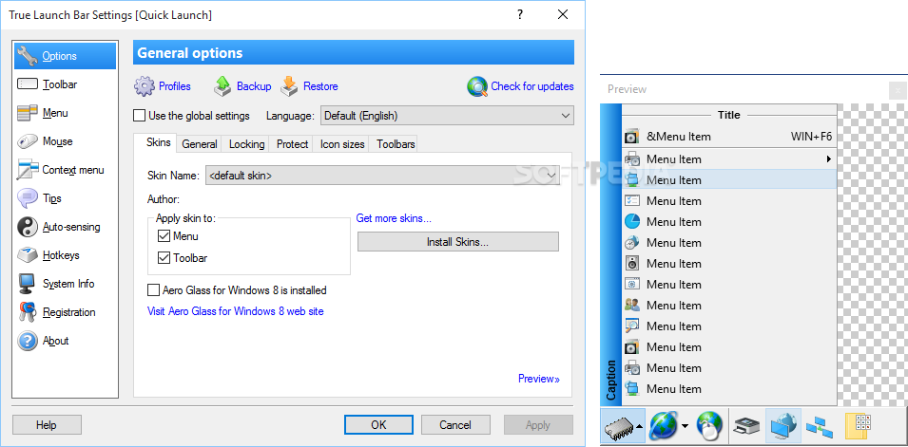The image size is (908, 447).
Task: Click the title bar question mark help
Action: [520, 15]
